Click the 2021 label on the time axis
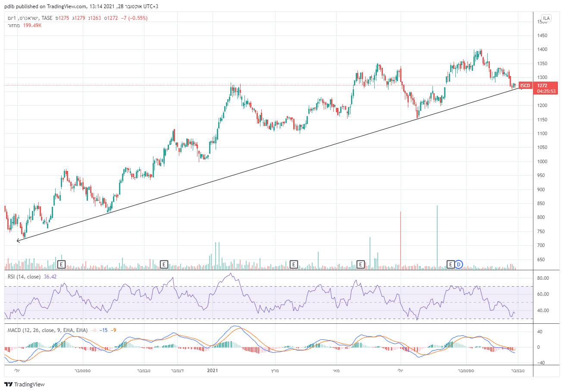 pos(213,370)
